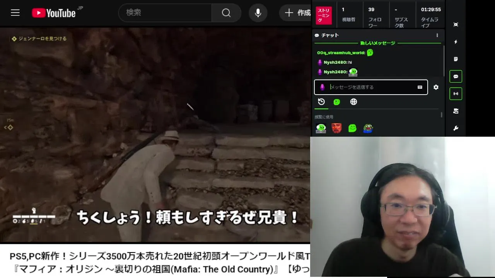This screenshot has height=278, width=495.
Task: Pick the red-faced man emote
Action: [x=336, y=128]
